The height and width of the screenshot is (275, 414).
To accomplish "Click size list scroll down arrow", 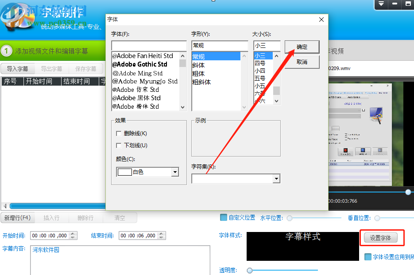I will (276, 101).
